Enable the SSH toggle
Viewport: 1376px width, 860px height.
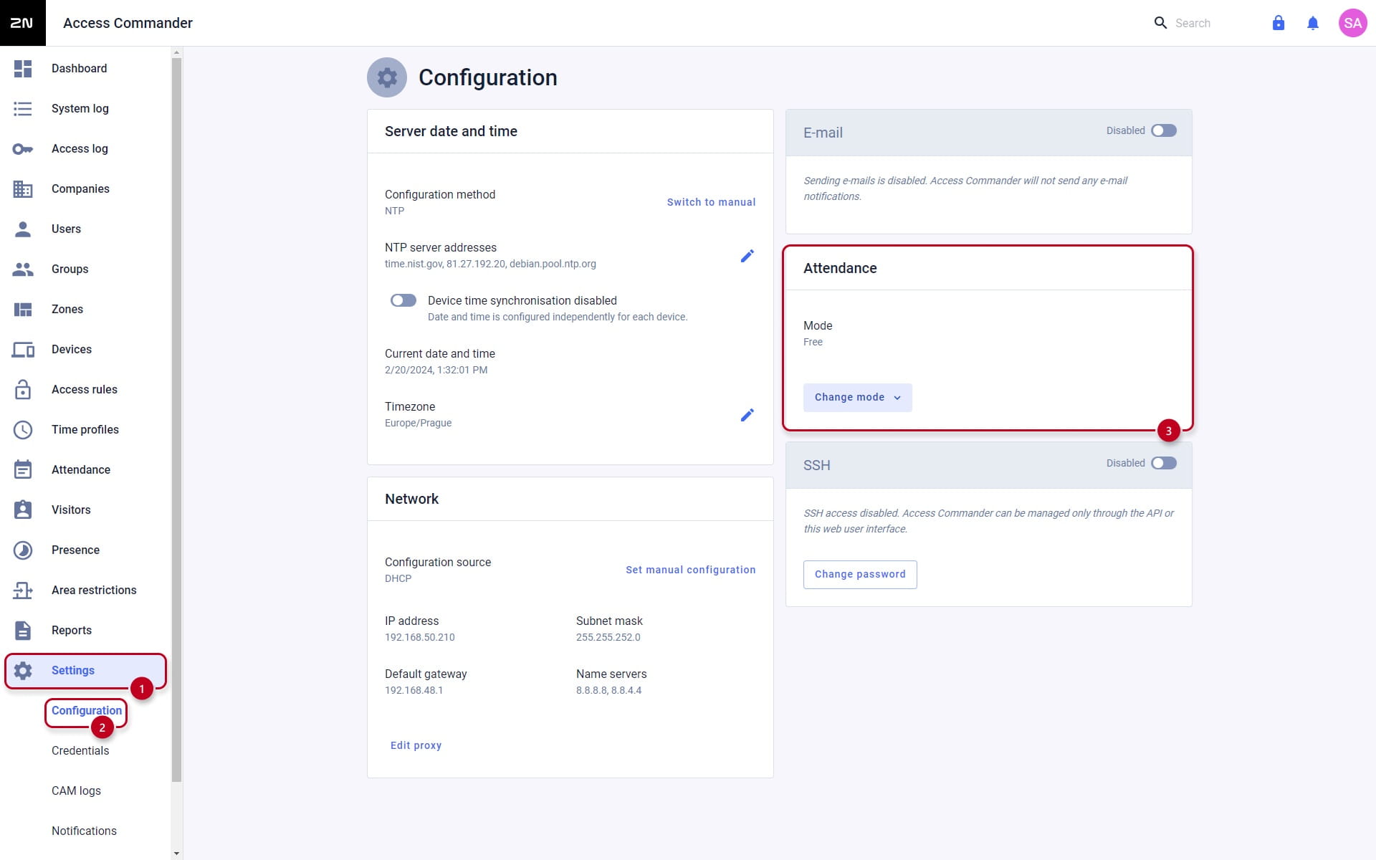(x=1164, y=463)
